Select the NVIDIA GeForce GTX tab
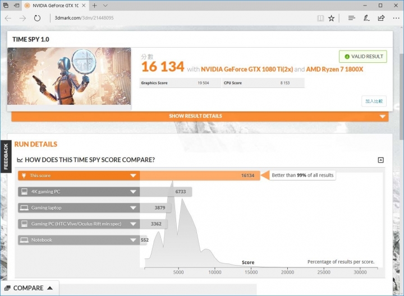This screenshot has height=296, width=404. [55, 6]
